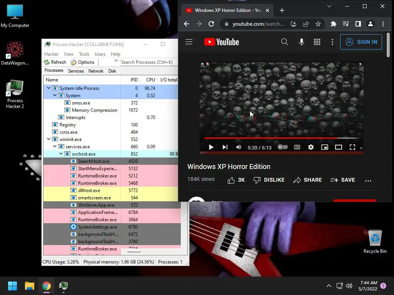Viewport: 394px width, 295px height.
Task: Open Options in the Process Hacker toolbar
Action: tap(82, 62)
